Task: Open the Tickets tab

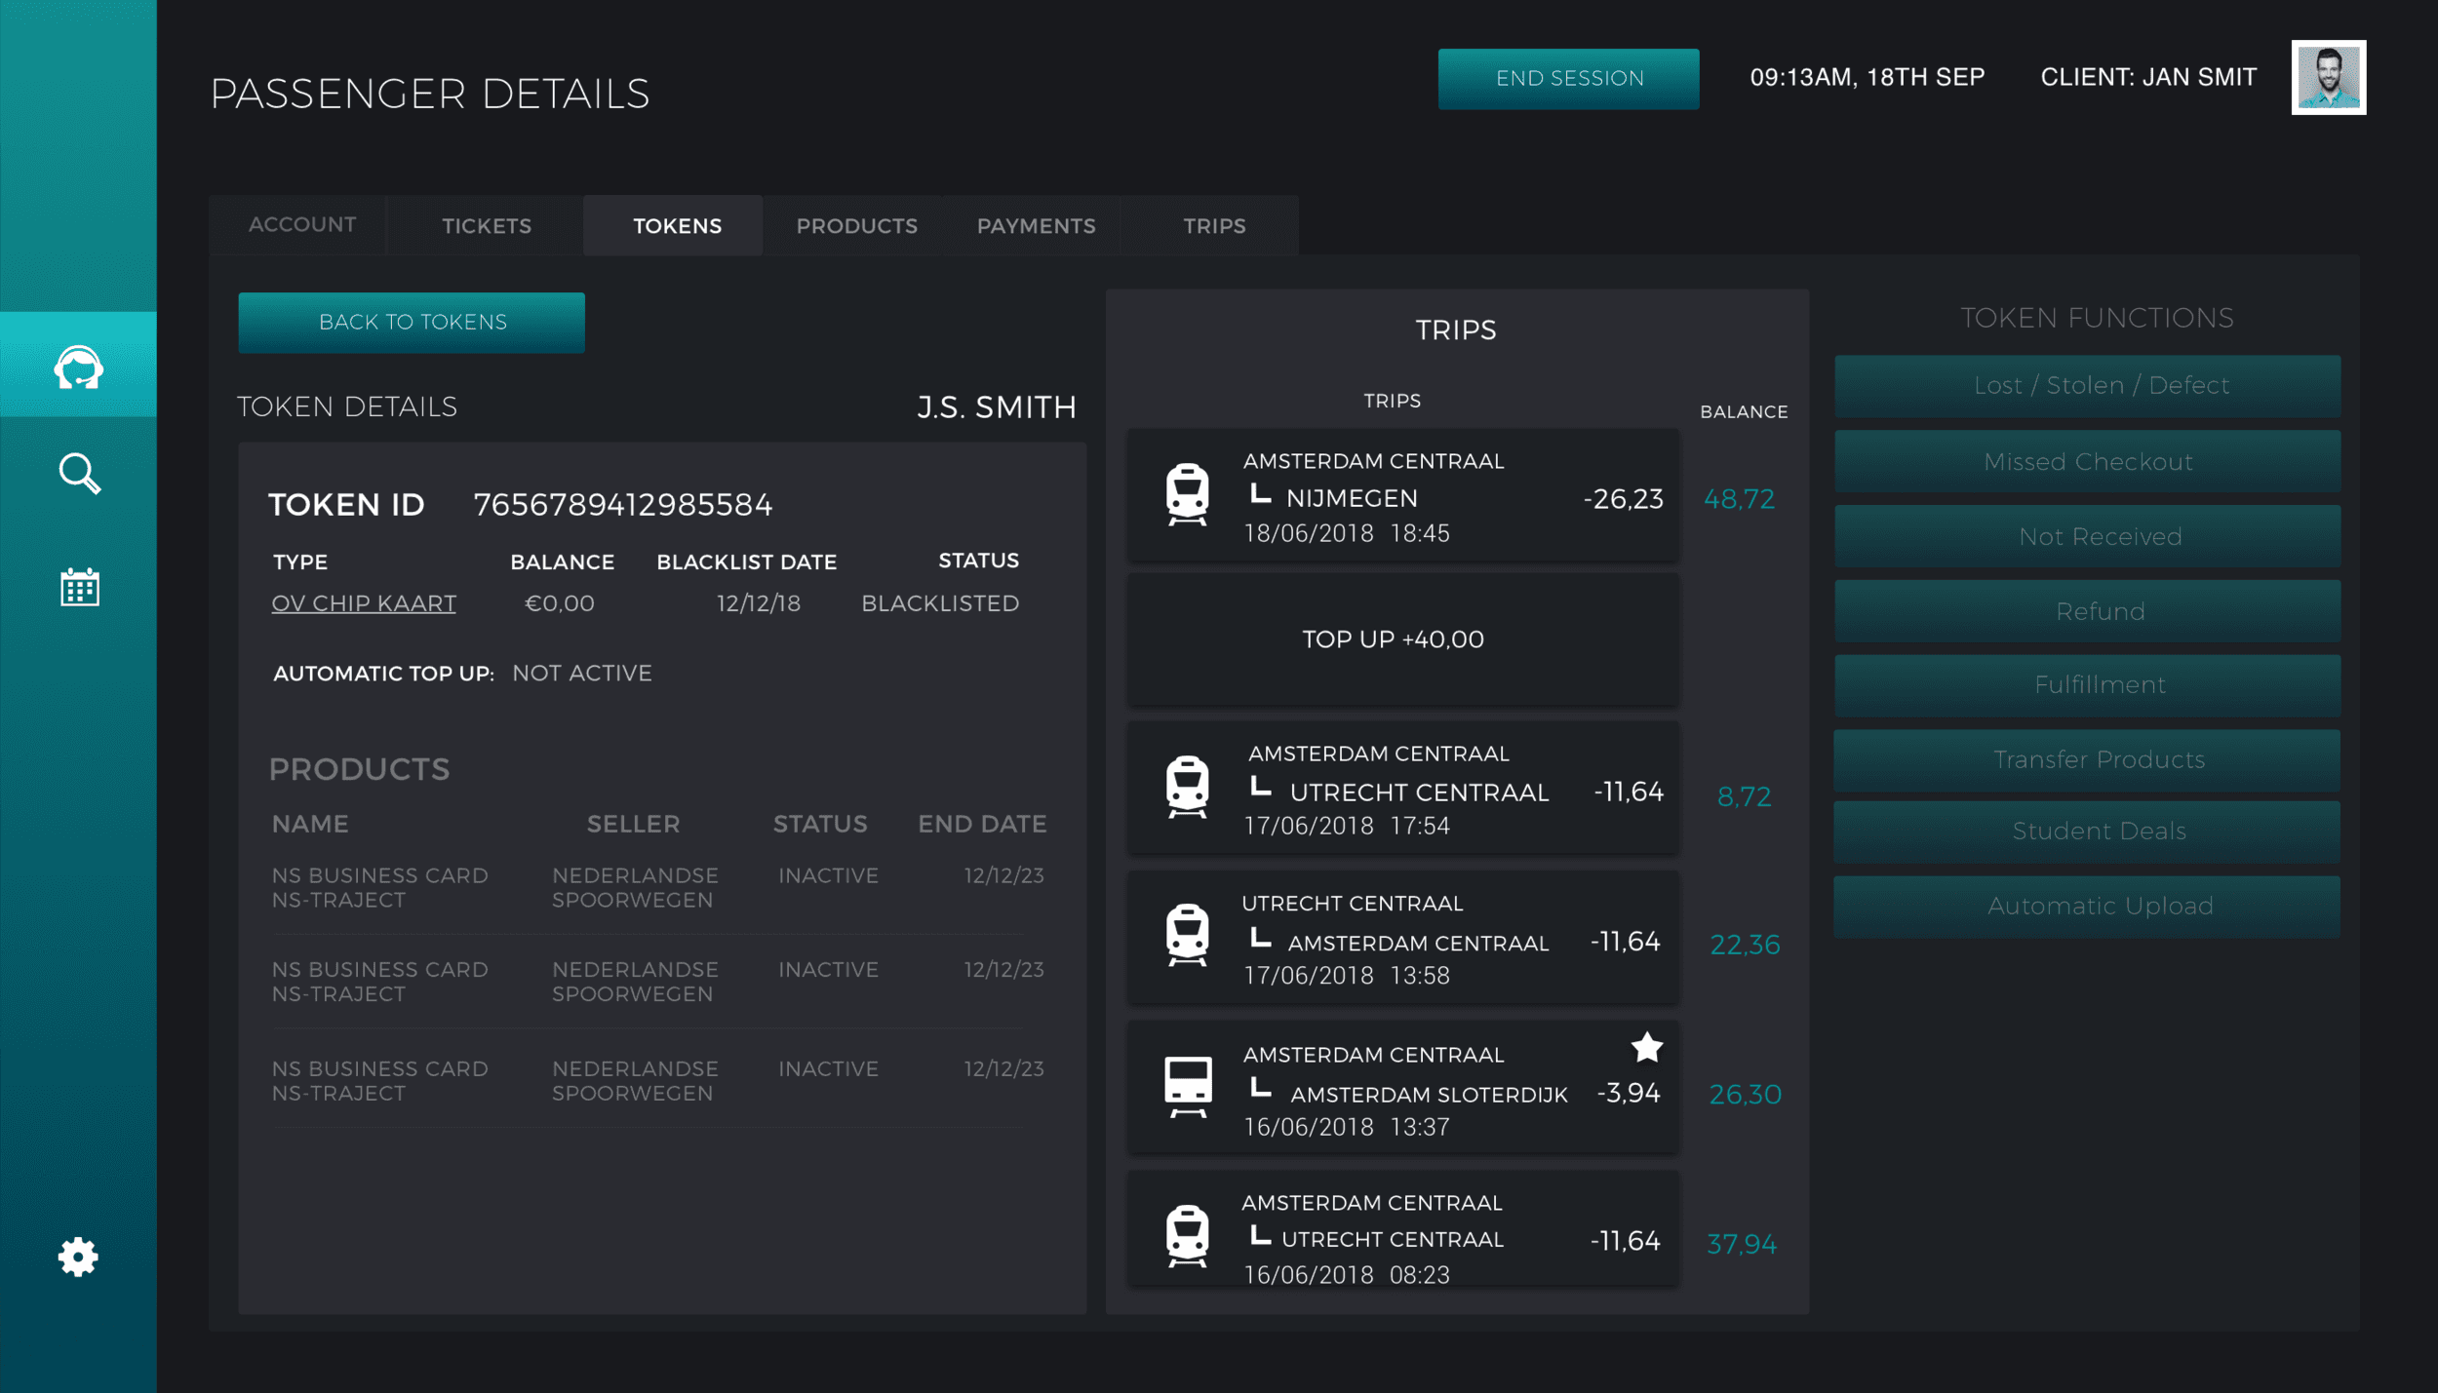Action: pos(487,226)
